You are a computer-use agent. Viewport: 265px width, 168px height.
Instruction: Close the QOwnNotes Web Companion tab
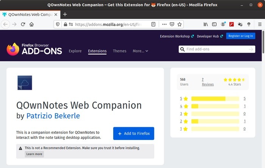pos(56,14)
